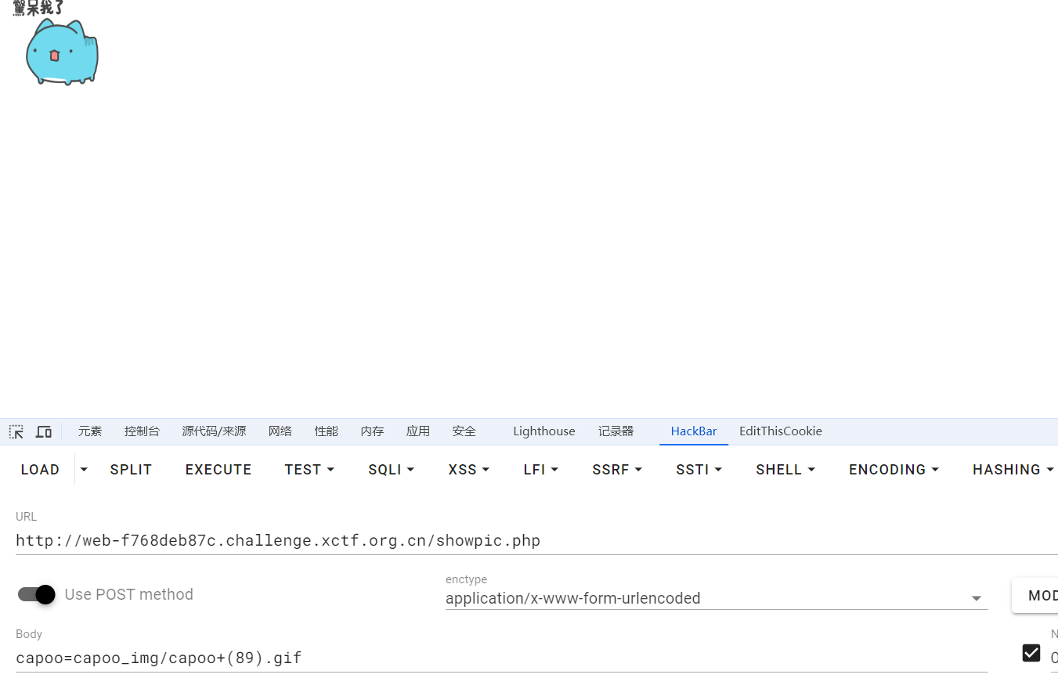
Task: Open the 记录器 tab
Action: point(616,431)
